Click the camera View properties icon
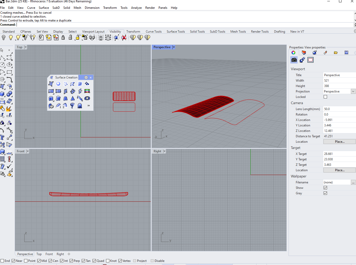Screen dimensions: 356x265 coord(294,60)
